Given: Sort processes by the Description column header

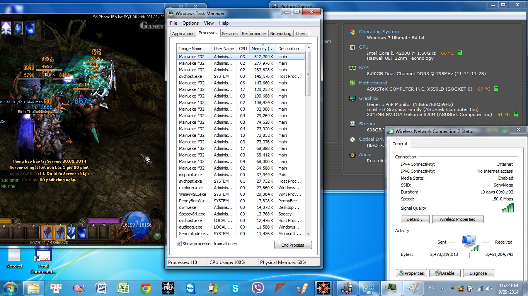Looking at the screenshot, I should 291,49.
